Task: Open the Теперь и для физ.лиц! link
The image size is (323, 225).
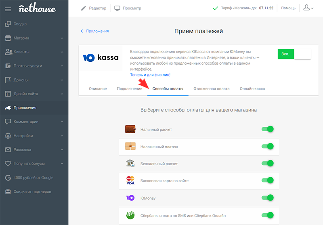Action: [150, 75]
